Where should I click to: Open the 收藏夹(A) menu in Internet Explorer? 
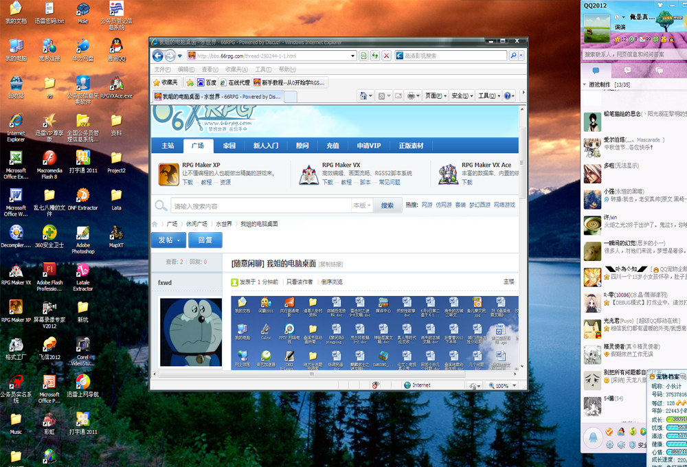tap(236, 69)
